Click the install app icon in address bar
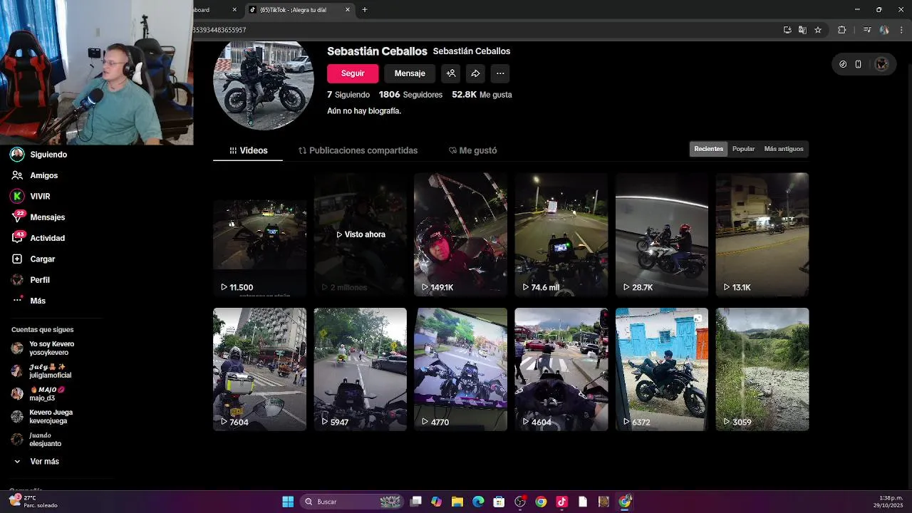 tap(787, 30)
